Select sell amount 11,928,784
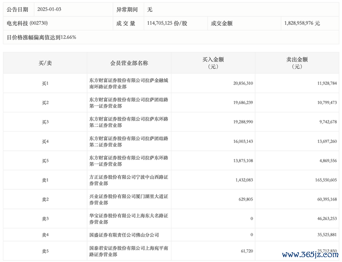This screenshot has width=342, height=262. pos(327,83)
